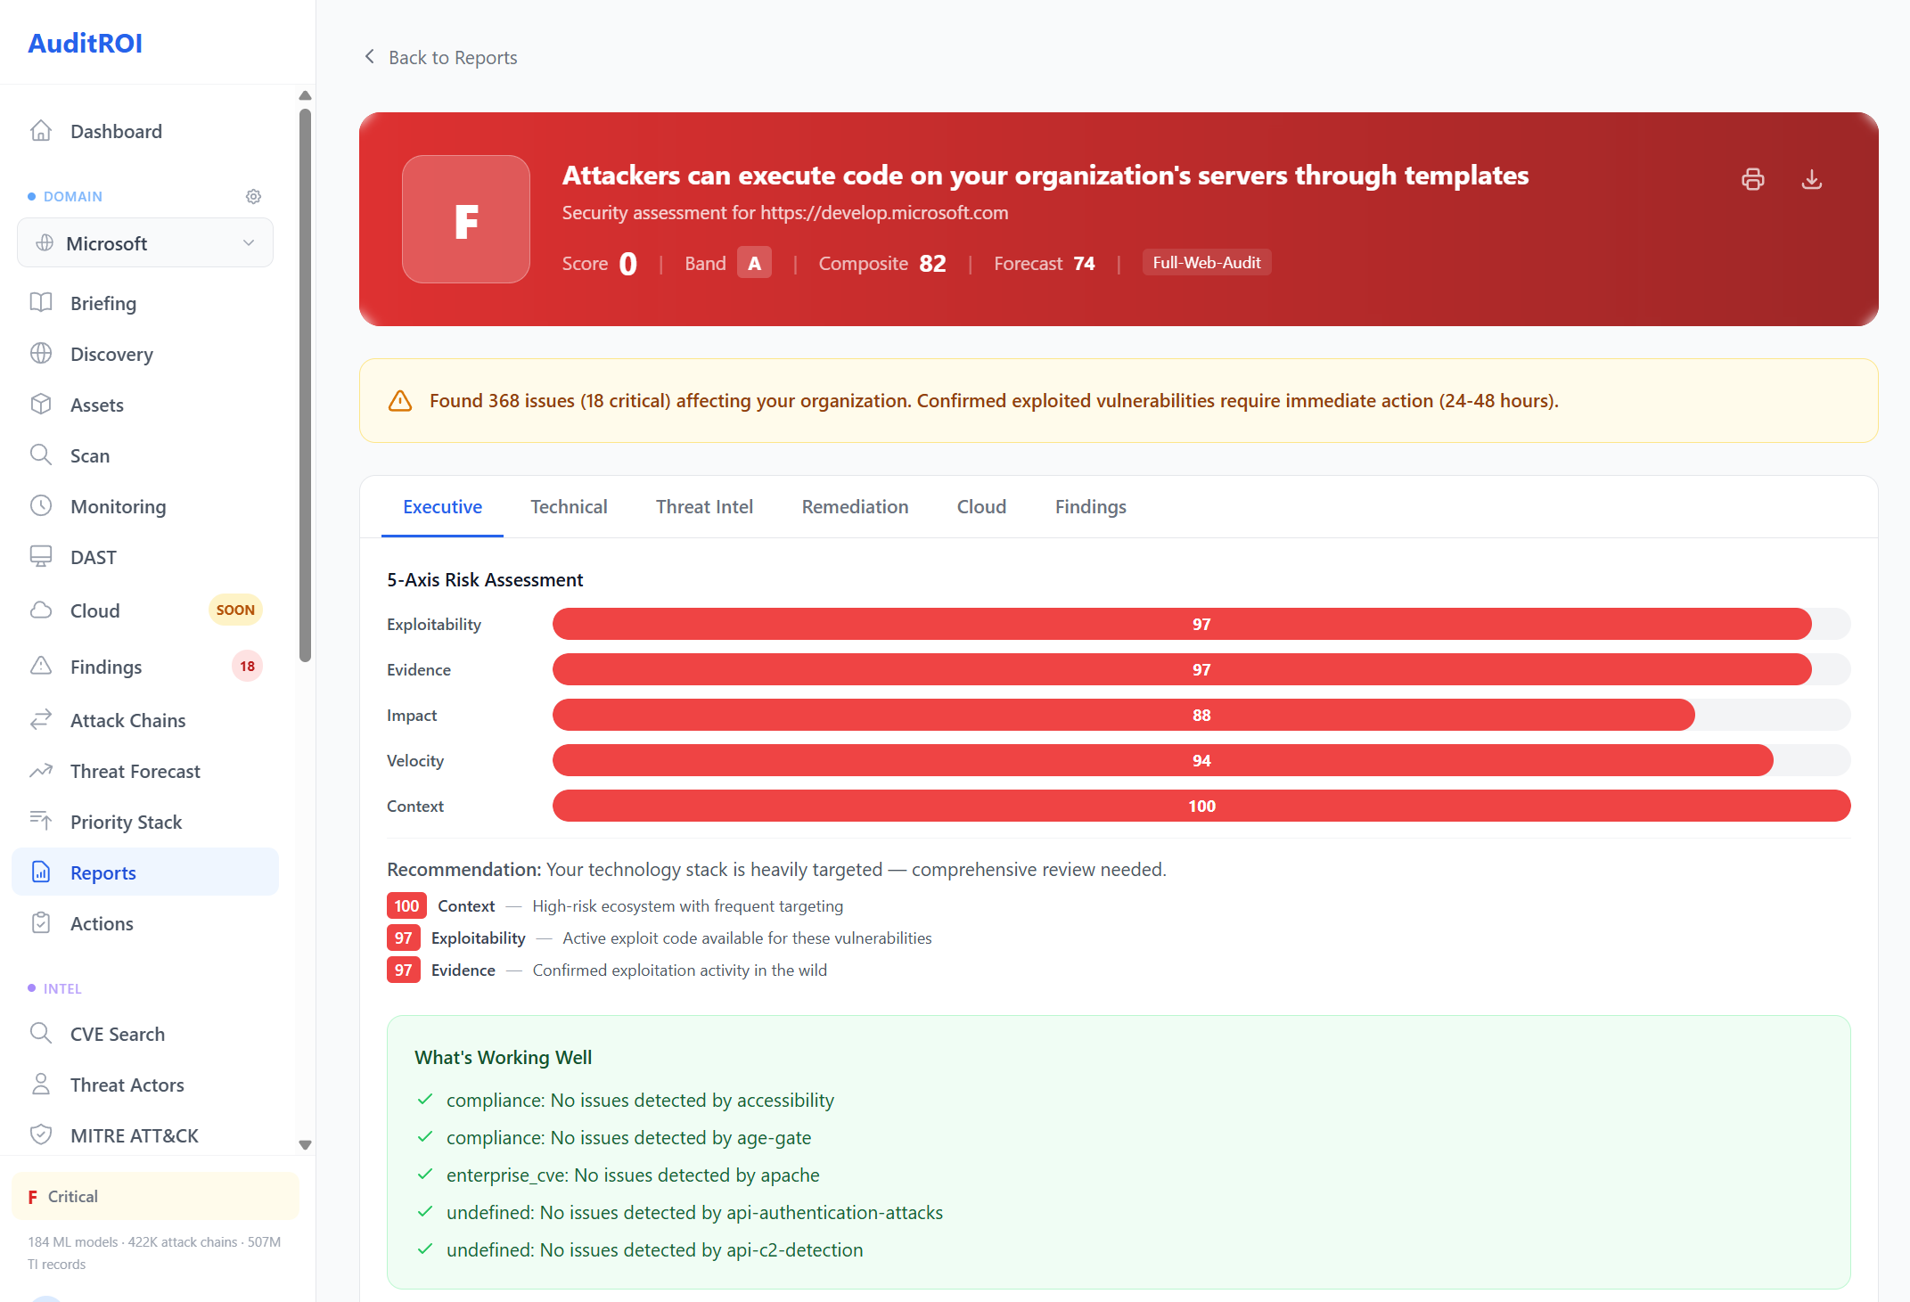Click the MITRE ATT&CK shield icon
This screenshot has width=1910, height=1302.
click(x=41, y=1134)
